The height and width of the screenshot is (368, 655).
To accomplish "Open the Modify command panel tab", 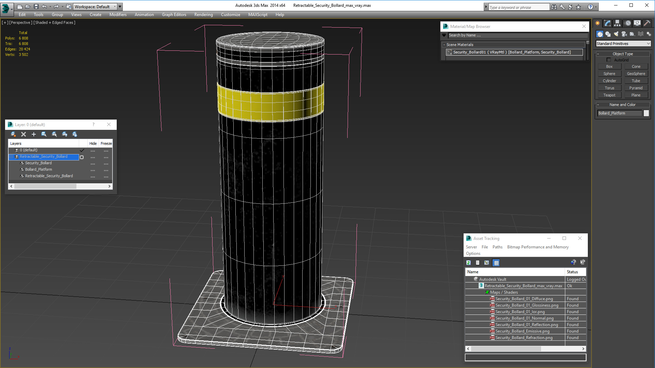I will [x=608, y=23].
